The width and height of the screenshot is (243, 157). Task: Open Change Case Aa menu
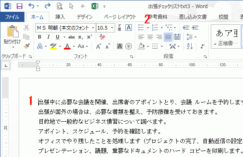pos(83,46)
